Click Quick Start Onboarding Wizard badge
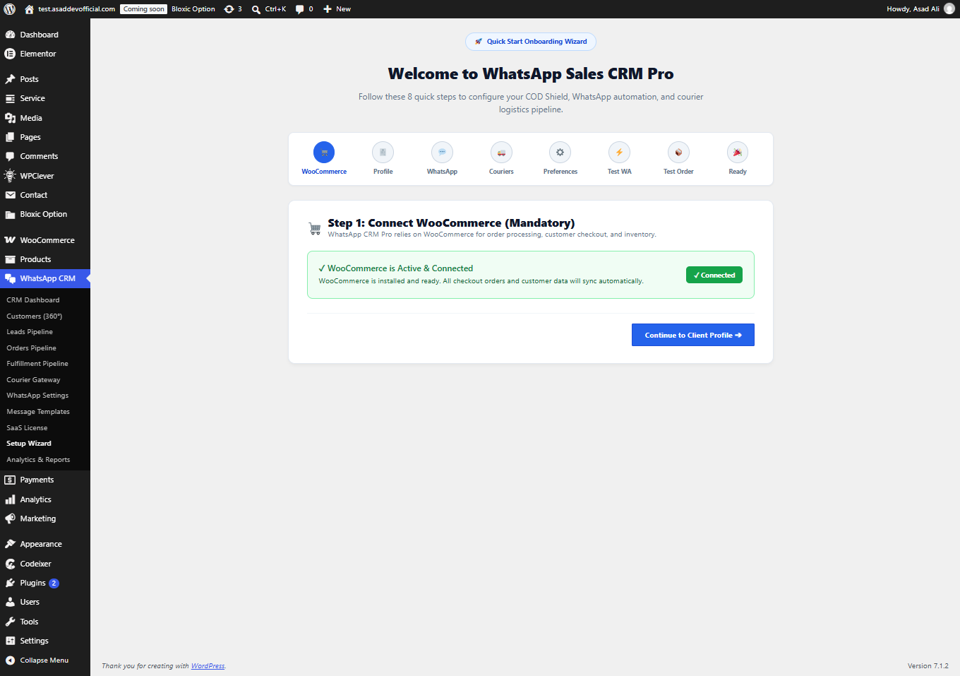 tap(531, 42)
